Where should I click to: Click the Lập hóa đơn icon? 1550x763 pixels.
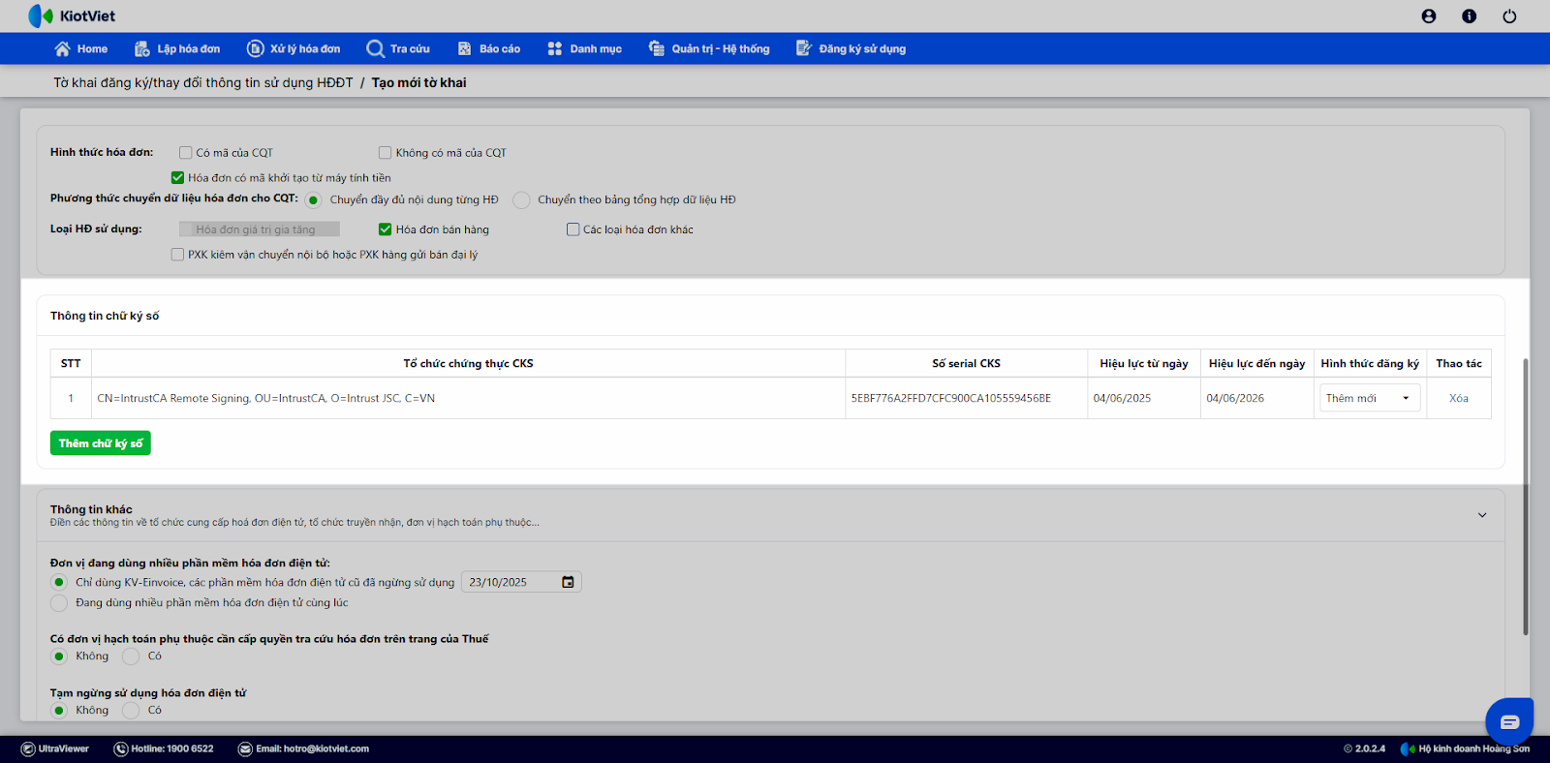point(142,48)
